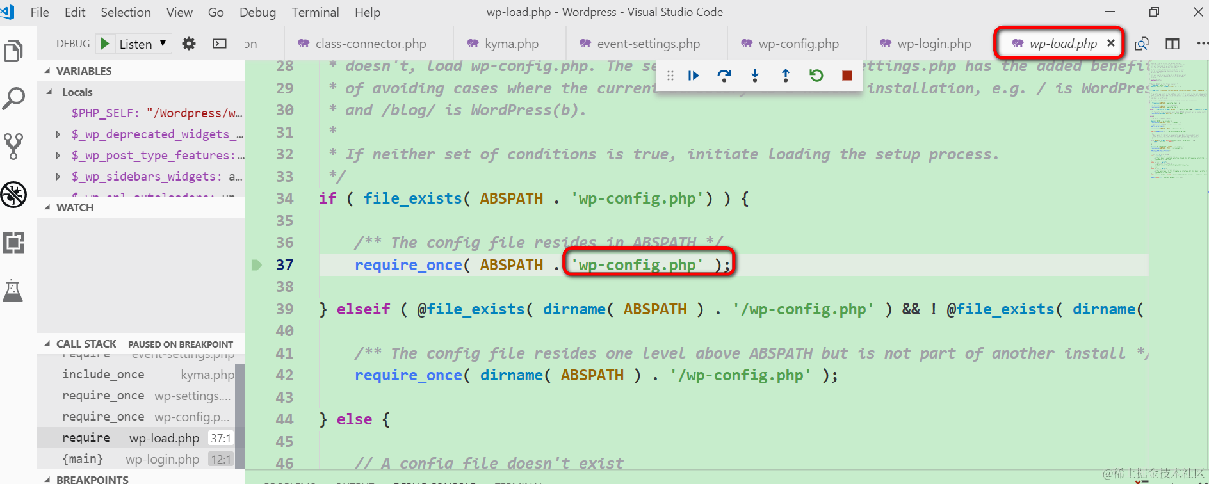Image resolution: width=1209 pixels, height=484 pixels.
Task: Open the Source Control view
Action: click(x=13, y=147)
